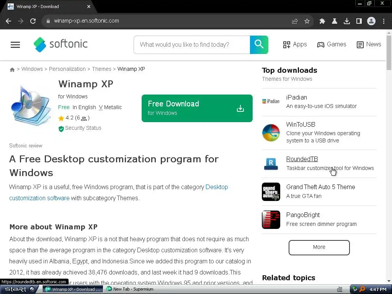Reload the Softonic page

point(33,21)
